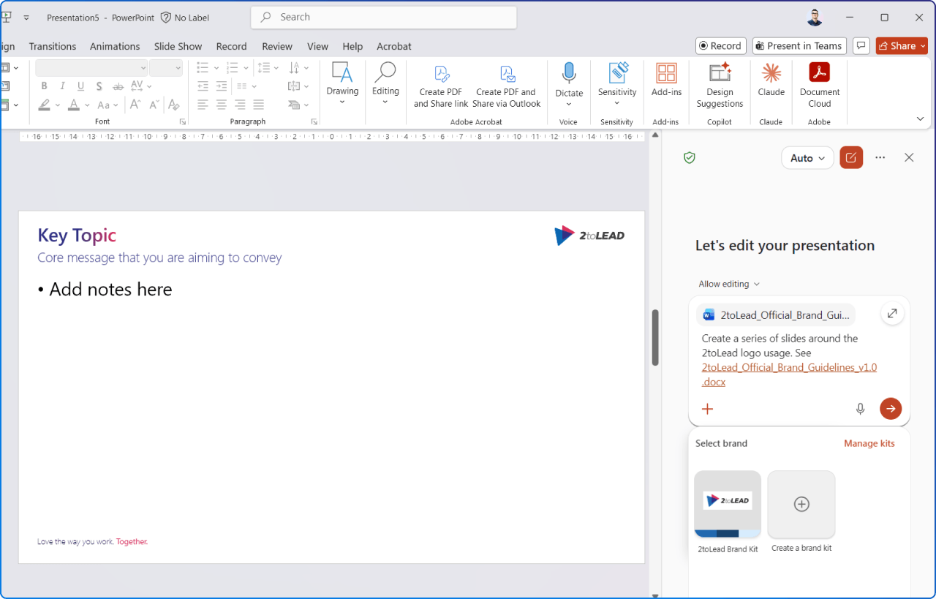Click the Bold formatting icon
The image size is (936, 599).
[45, 86]
